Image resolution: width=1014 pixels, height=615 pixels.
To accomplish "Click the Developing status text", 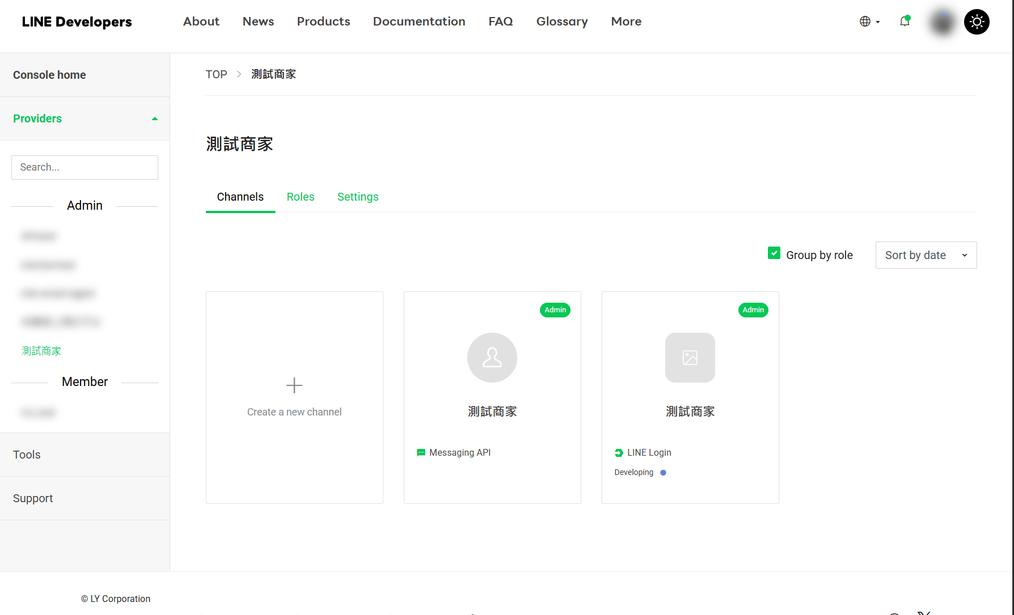I will [634, 473].
